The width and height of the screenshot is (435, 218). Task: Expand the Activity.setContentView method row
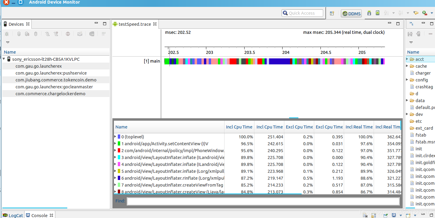(x=115, y=143)
